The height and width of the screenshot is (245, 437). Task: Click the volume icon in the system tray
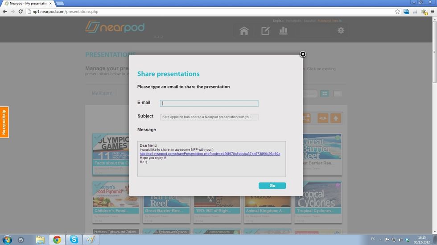tap(400, 240)
